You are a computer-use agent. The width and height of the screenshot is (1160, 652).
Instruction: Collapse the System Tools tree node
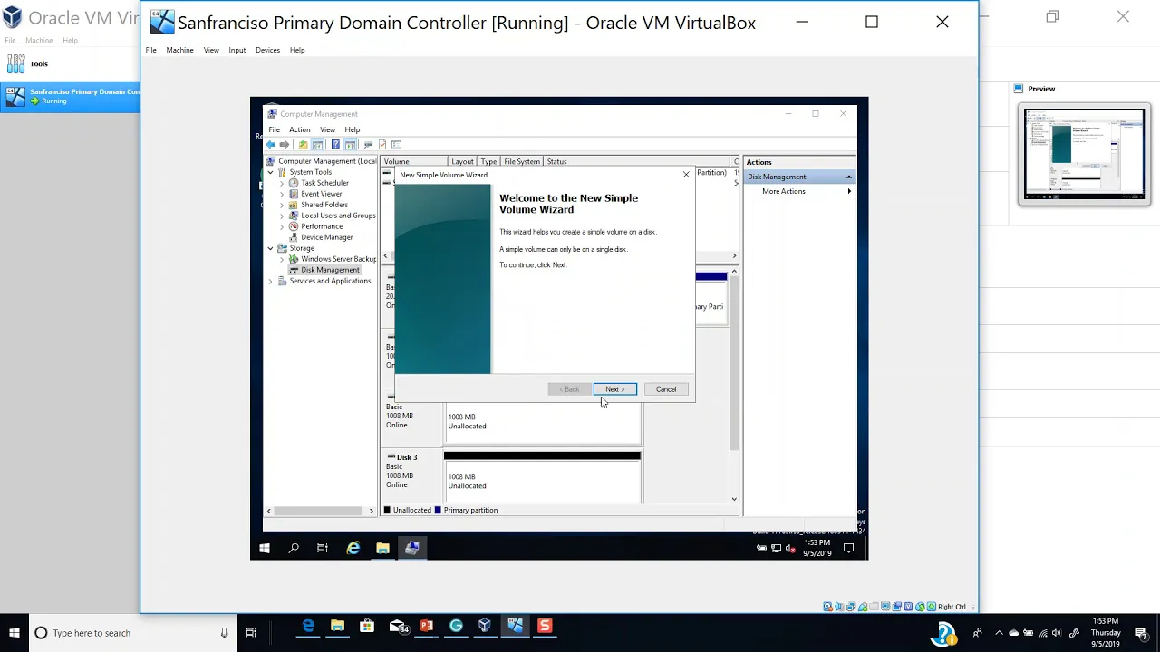270,172
